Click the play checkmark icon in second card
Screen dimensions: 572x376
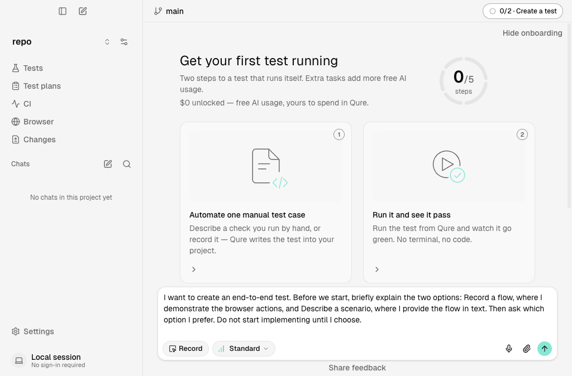pyautogui.click(x=449, y=166)
